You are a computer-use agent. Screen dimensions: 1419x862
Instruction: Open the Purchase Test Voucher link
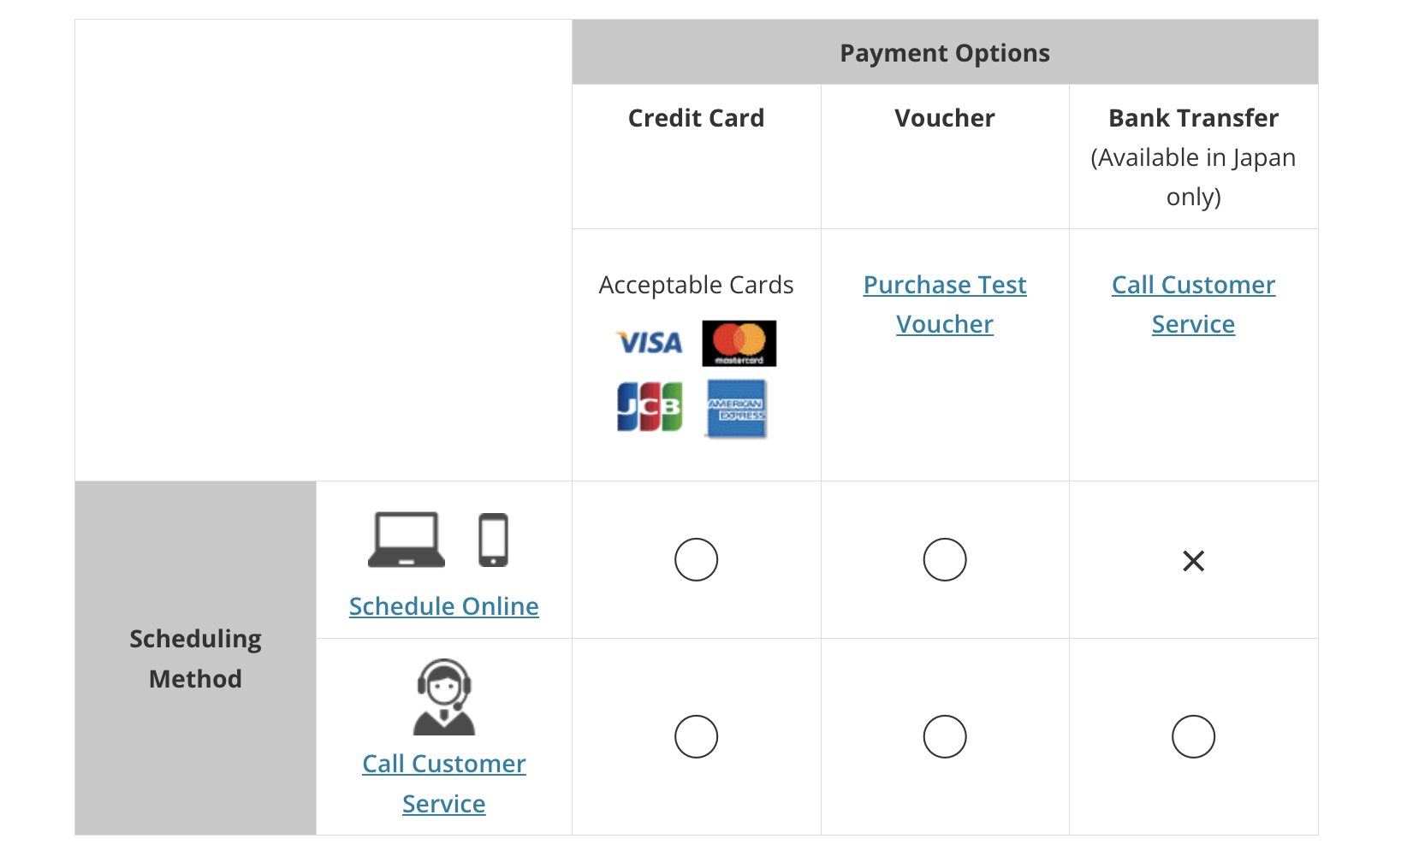click(944, 304)
